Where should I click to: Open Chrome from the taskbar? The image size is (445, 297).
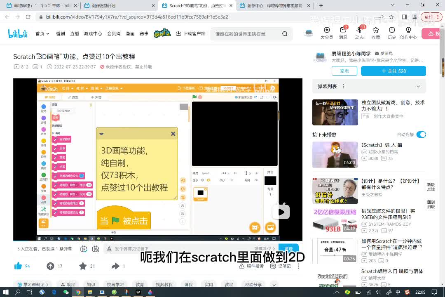pos(78,292)
